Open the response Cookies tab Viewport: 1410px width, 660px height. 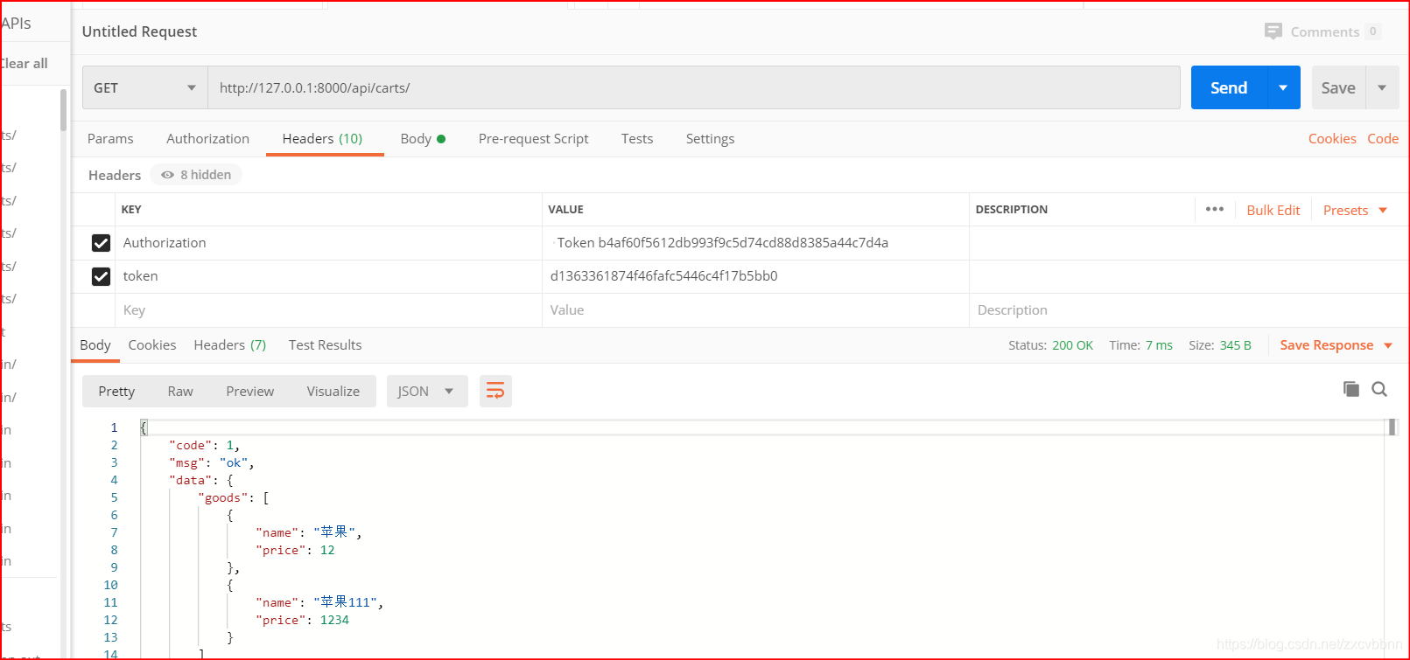(x=152, y=344)
